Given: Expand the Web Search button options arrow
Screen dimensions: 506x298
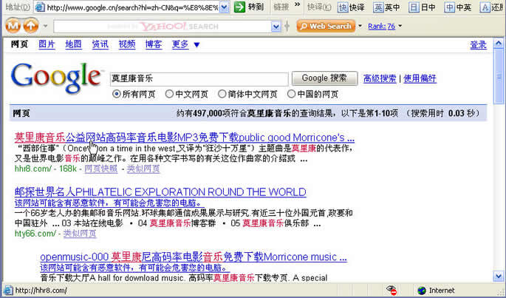Looking at the screenshot, I should (x=360, y=26).
